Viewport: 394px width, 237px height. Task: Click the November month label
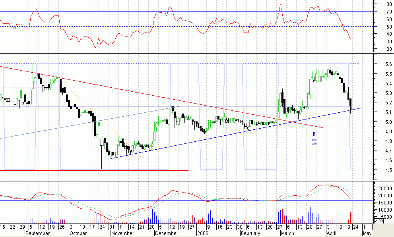123,233
